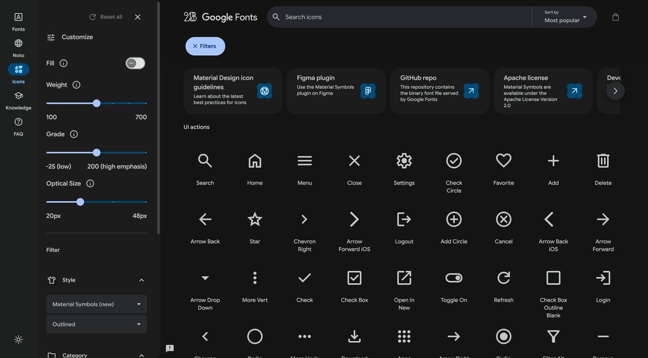Select the More Vert icon

tap(255, 278)
